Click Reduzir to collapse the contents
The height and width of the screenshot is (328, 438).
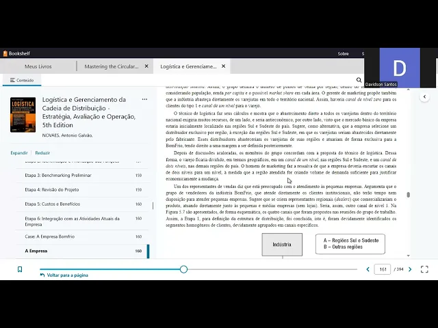click(42, 153)
